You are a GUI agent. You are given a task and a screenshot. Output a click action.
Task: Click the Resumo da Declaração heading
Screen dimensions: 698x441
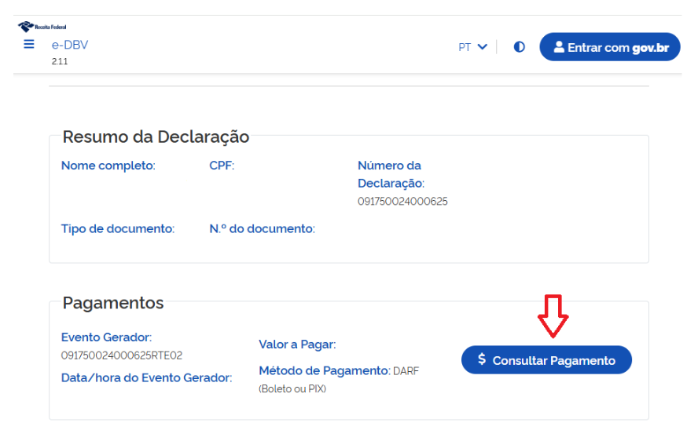tap(156, 137)
